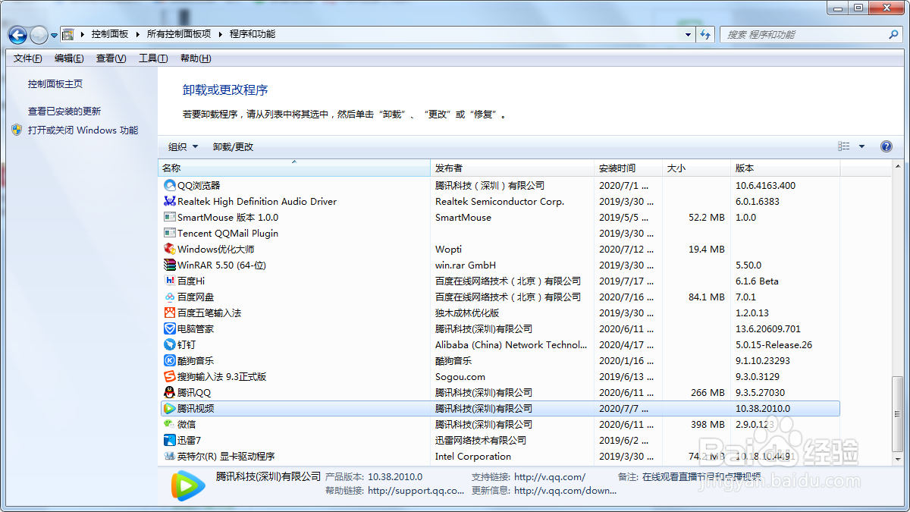The image size is (910, 512).
Task: Sort by the 大小 column header
Action: pyautogui.click(x=696, y=168)
